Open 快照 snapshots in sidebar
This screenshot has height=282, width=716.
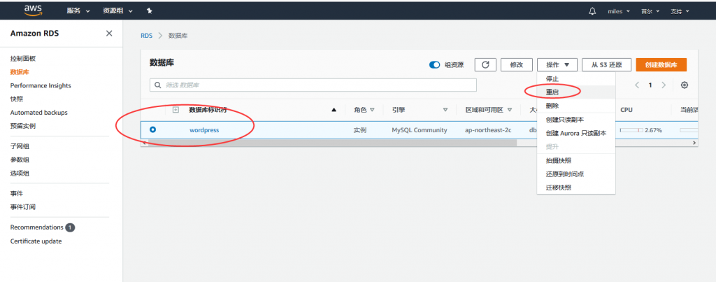pos(17,99)
